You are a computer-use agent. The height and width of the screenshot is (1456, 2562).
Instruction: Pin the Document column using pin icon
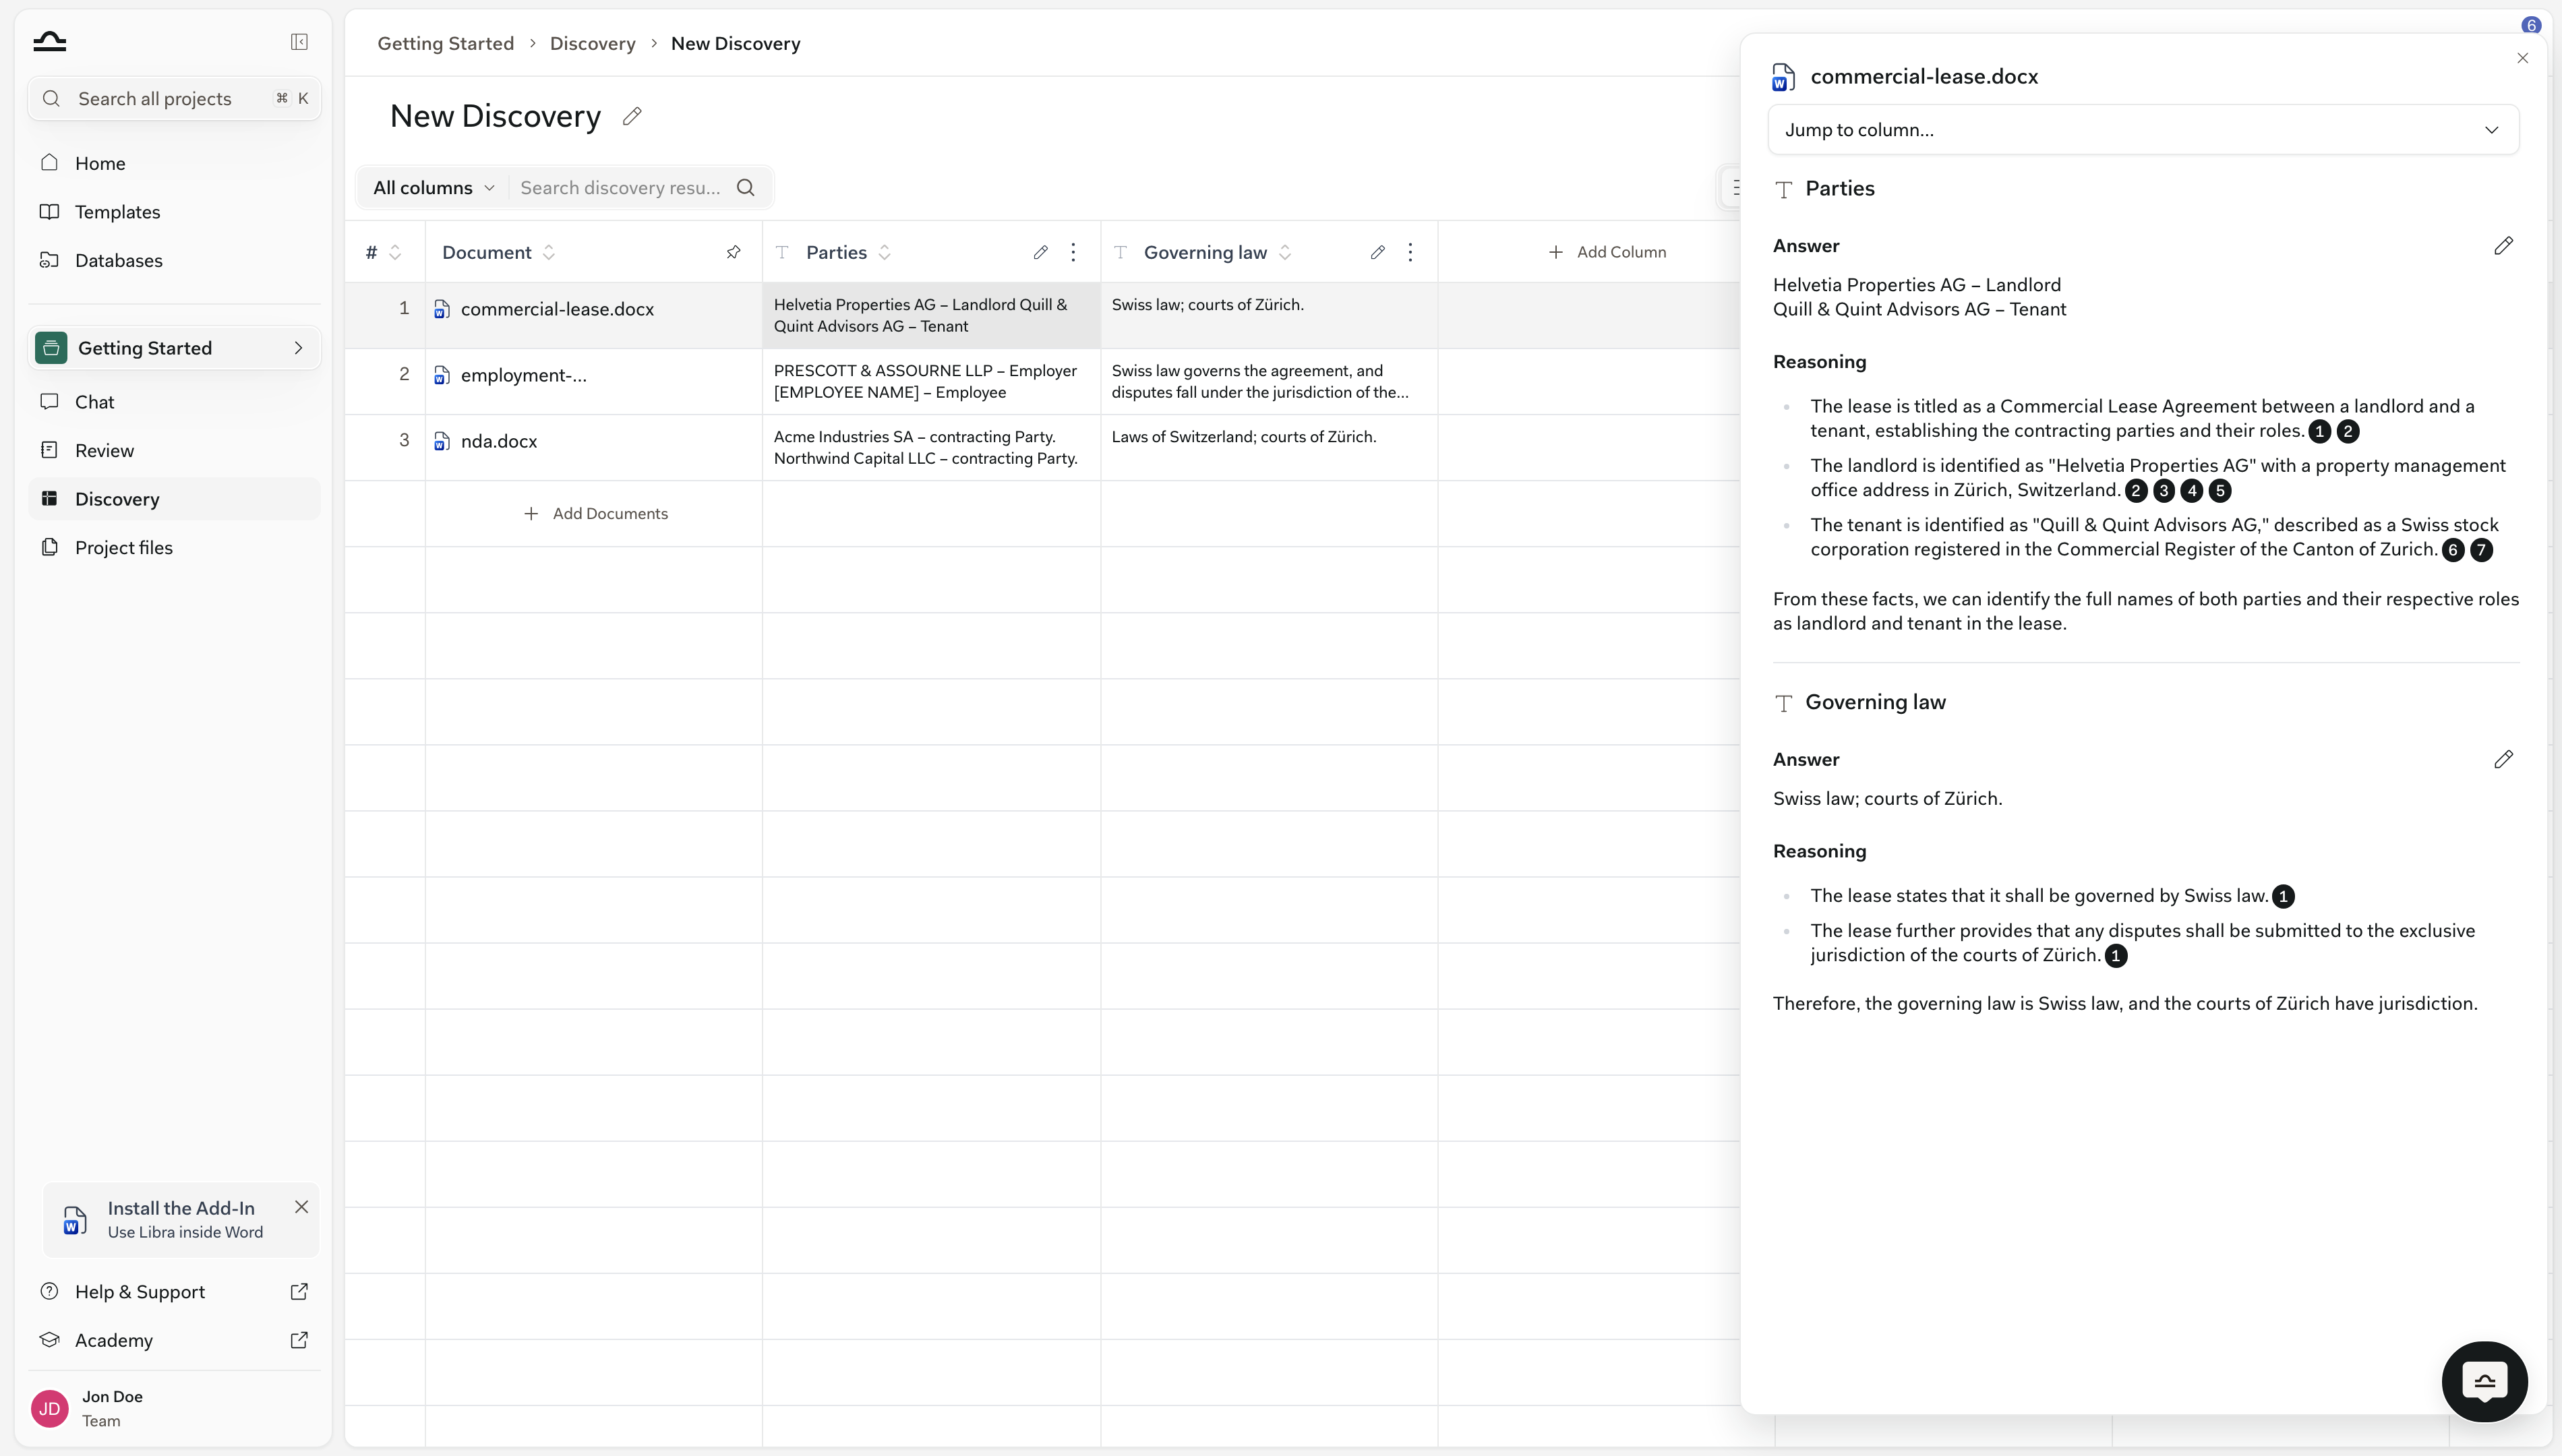point(733,252)
